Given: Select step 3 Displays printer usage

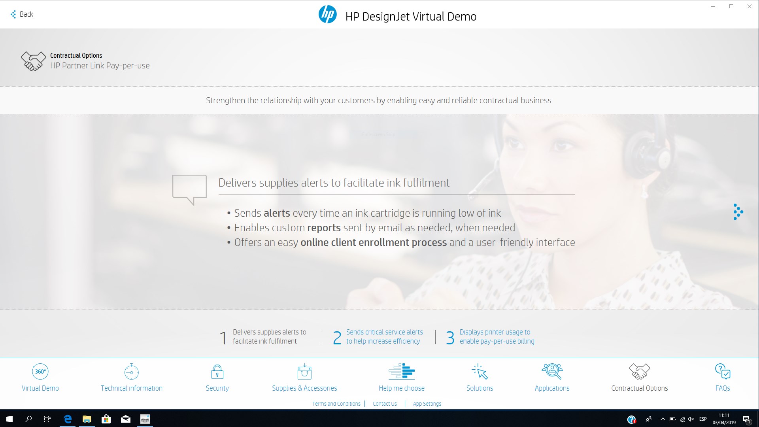Looking at the screenshot, I should point(492,337).
